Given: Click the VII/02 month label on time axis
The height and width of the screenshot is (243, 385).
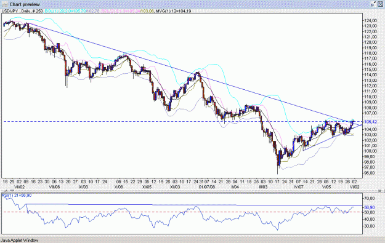Looking at the screenshot, I should 19,187.
